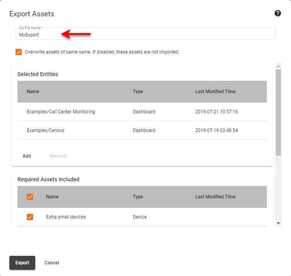This screenshot has height=276, width=291.
Task: Click Remove under Selected Entities
Action: click(58, 156)
